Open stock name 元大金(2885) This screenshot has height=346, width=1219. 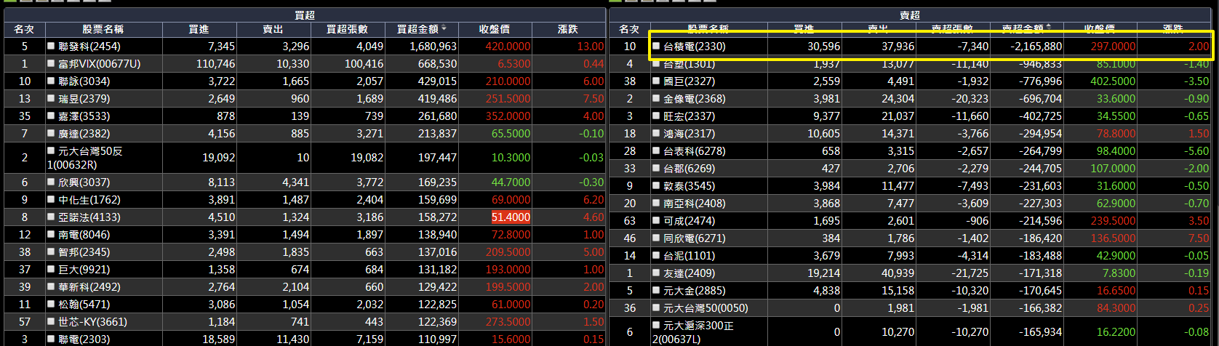[x=693, y=291]
